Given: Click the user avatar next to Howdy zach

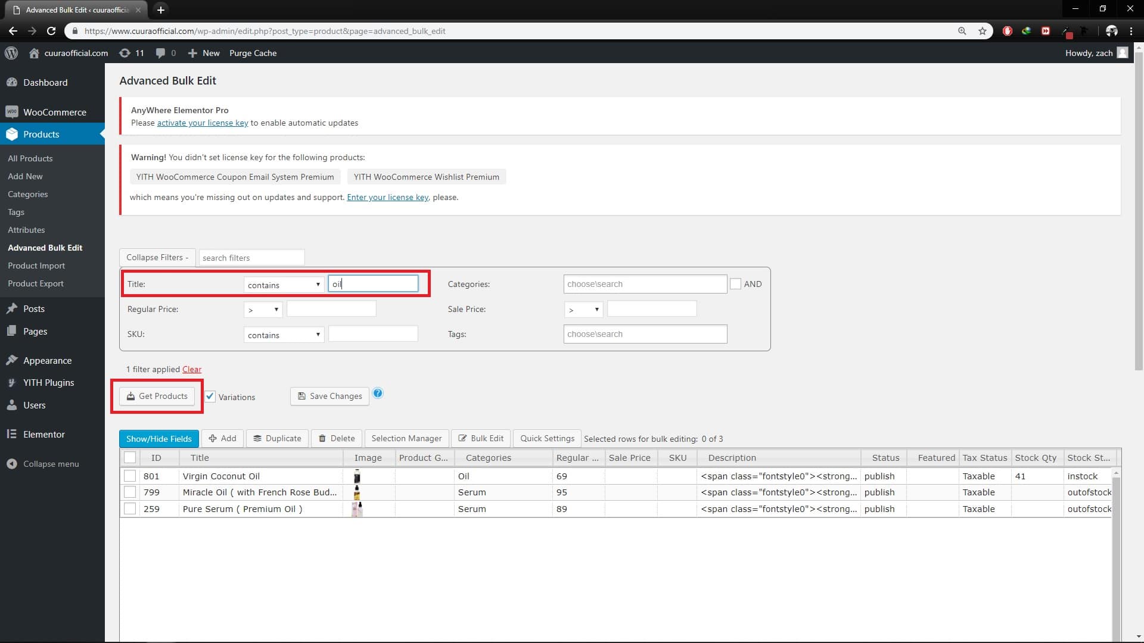Looking at the screenshot, I should [x=1123, y=53].
